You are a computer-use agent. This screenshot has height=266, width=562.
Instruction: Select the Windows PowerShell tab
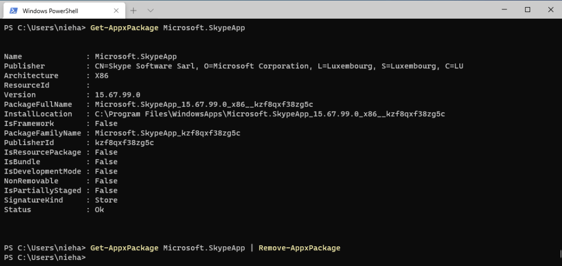tap(55, 10)
